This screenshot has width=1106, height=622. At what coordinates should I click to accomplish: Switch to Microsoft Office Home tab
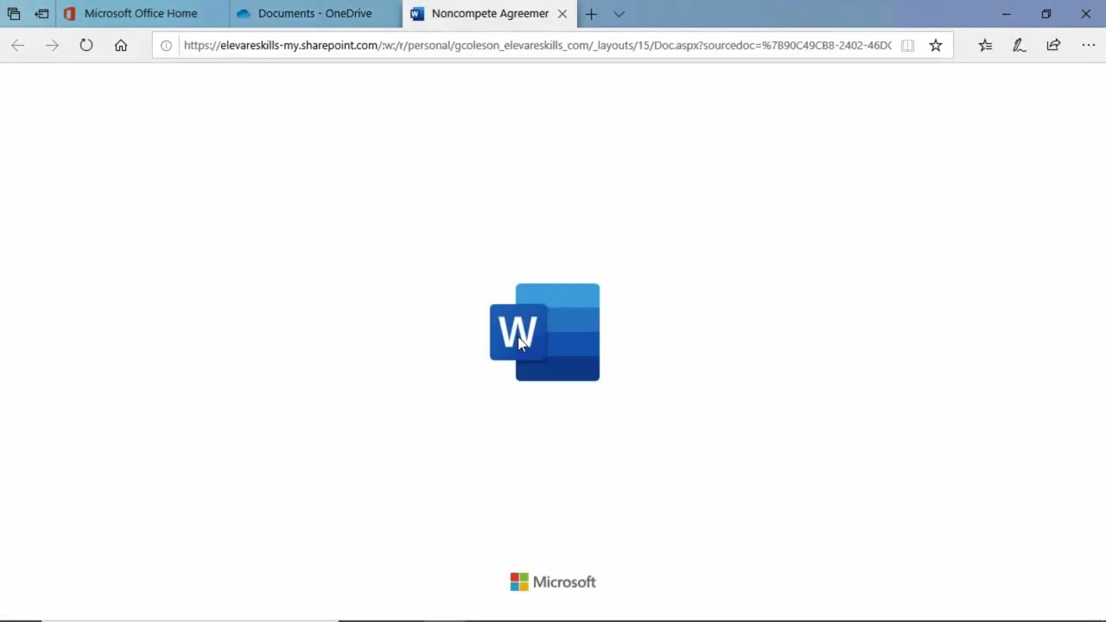click(x=140, y=14)
